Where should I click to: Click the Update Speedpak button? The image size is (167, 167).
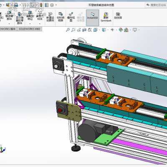click(x=106, y=17)
